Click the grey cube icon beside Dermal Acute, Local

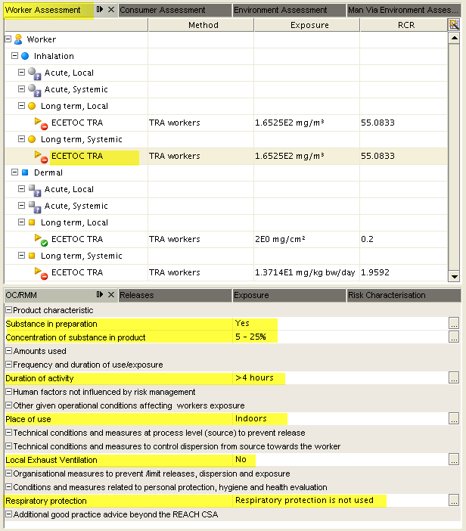pos(34,190)
